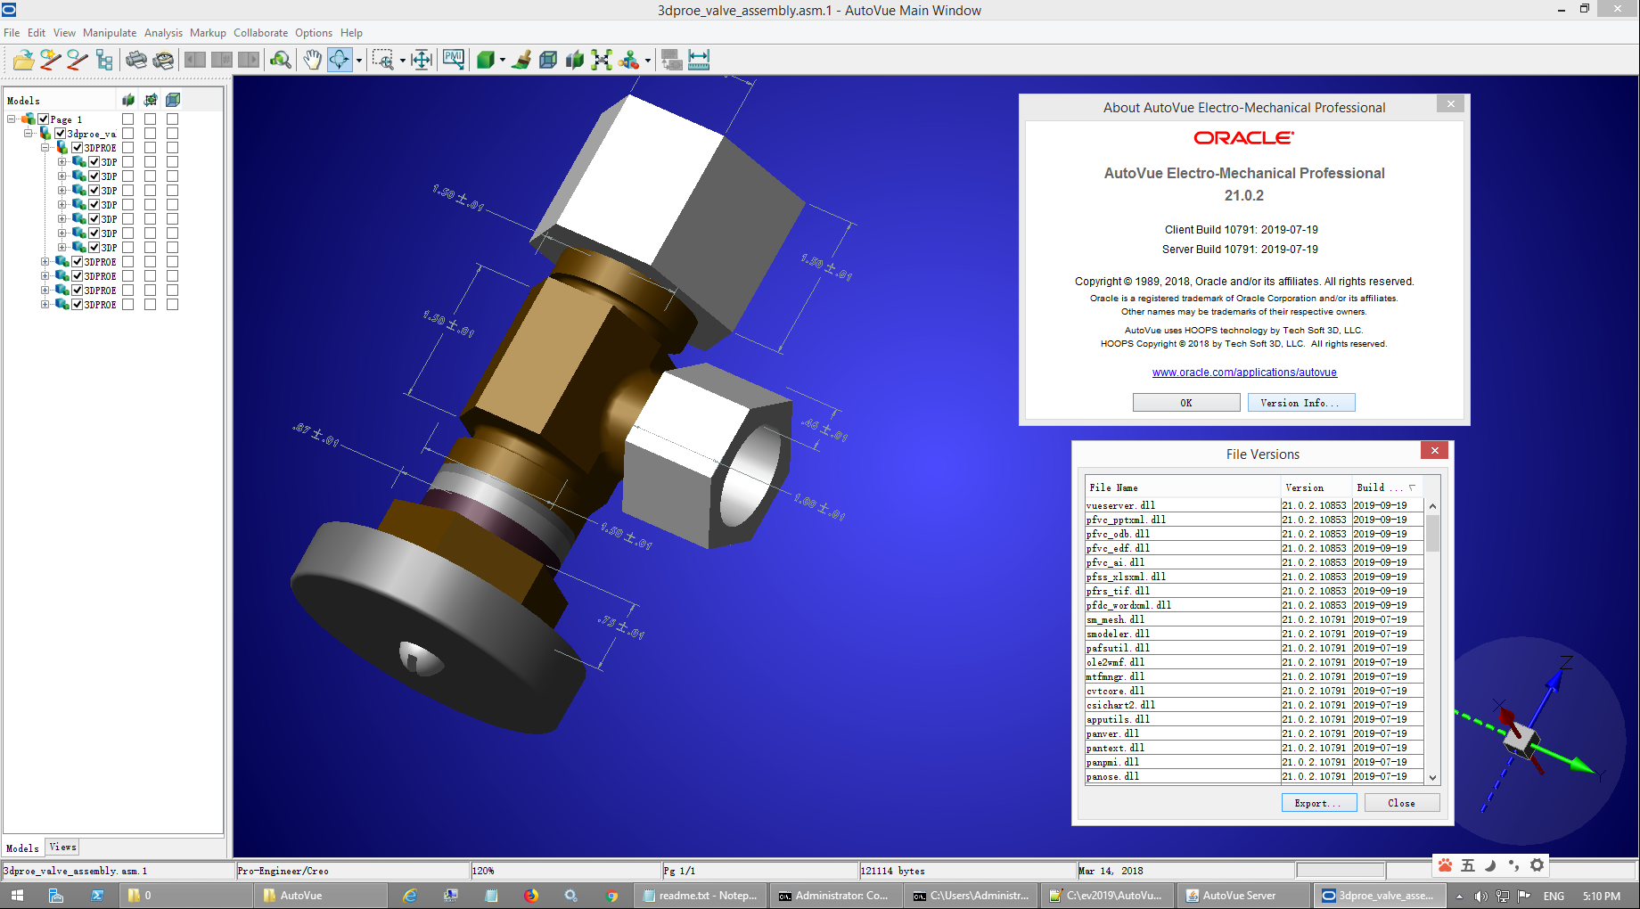This screenshot has height=909, width=1640.
Task: Open the File menu
Action: (x=12, y=33)
